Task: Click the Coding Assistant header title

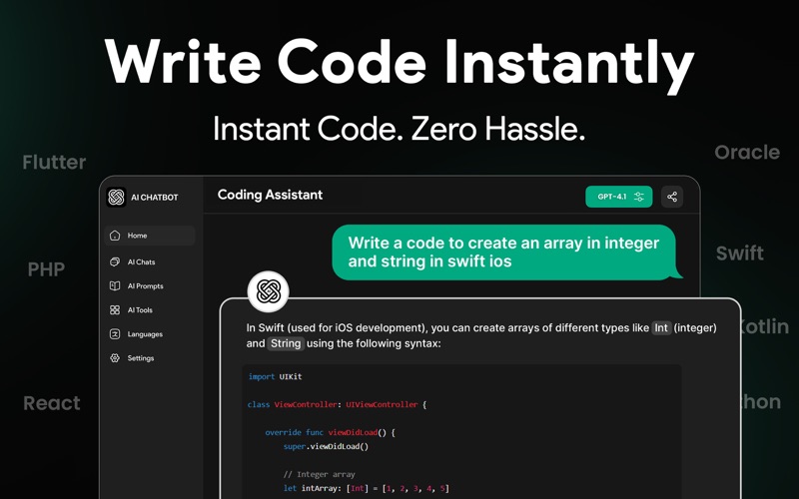Action: (270, 195)
